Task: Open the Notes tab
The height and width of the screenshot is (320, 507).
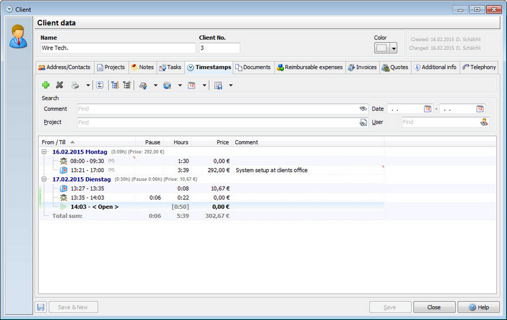Action: tap(142, 67)
